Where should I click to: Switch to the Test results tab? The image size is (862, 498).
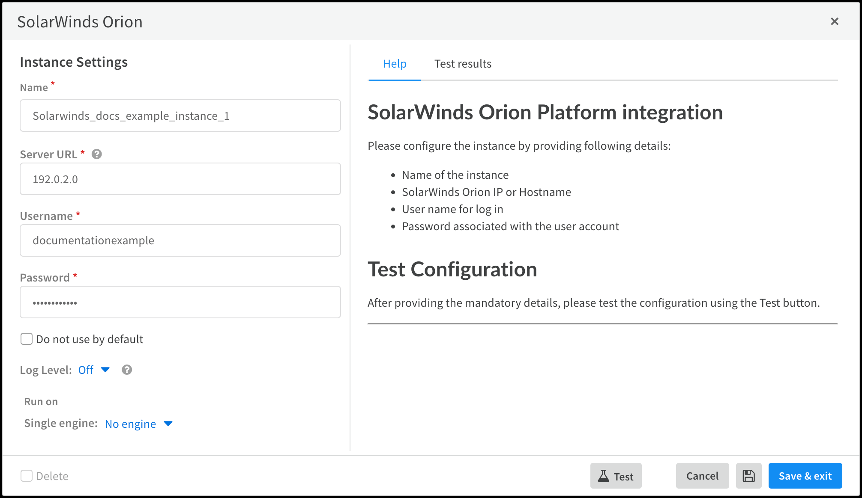coord(463,64)
